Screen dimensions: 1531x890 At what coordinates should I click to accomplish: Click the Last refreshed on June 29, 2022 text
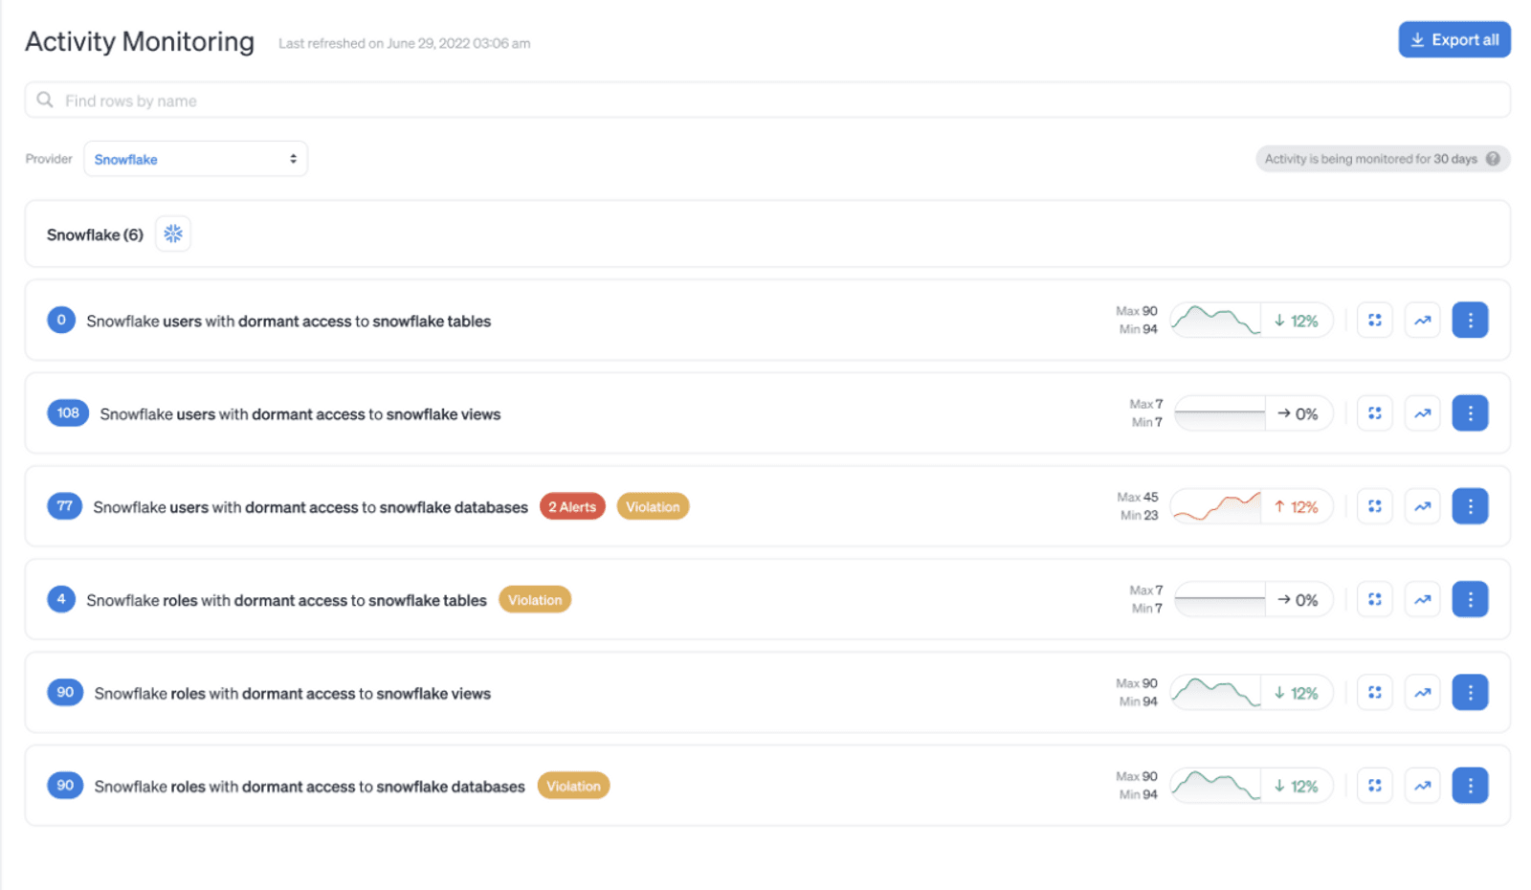404,43
